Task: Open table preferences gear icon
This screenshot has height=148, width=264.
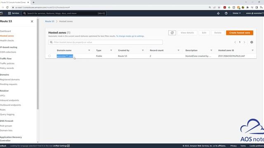Action: click(252, 42)
